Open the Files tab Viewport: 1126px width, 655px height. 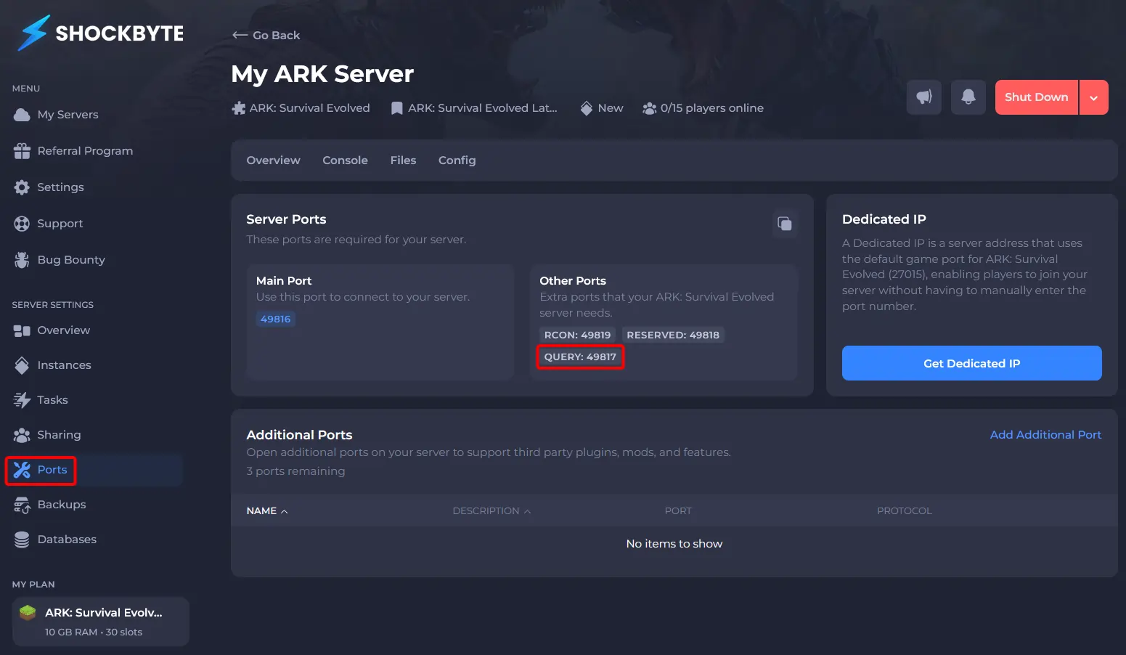(403, 160)
